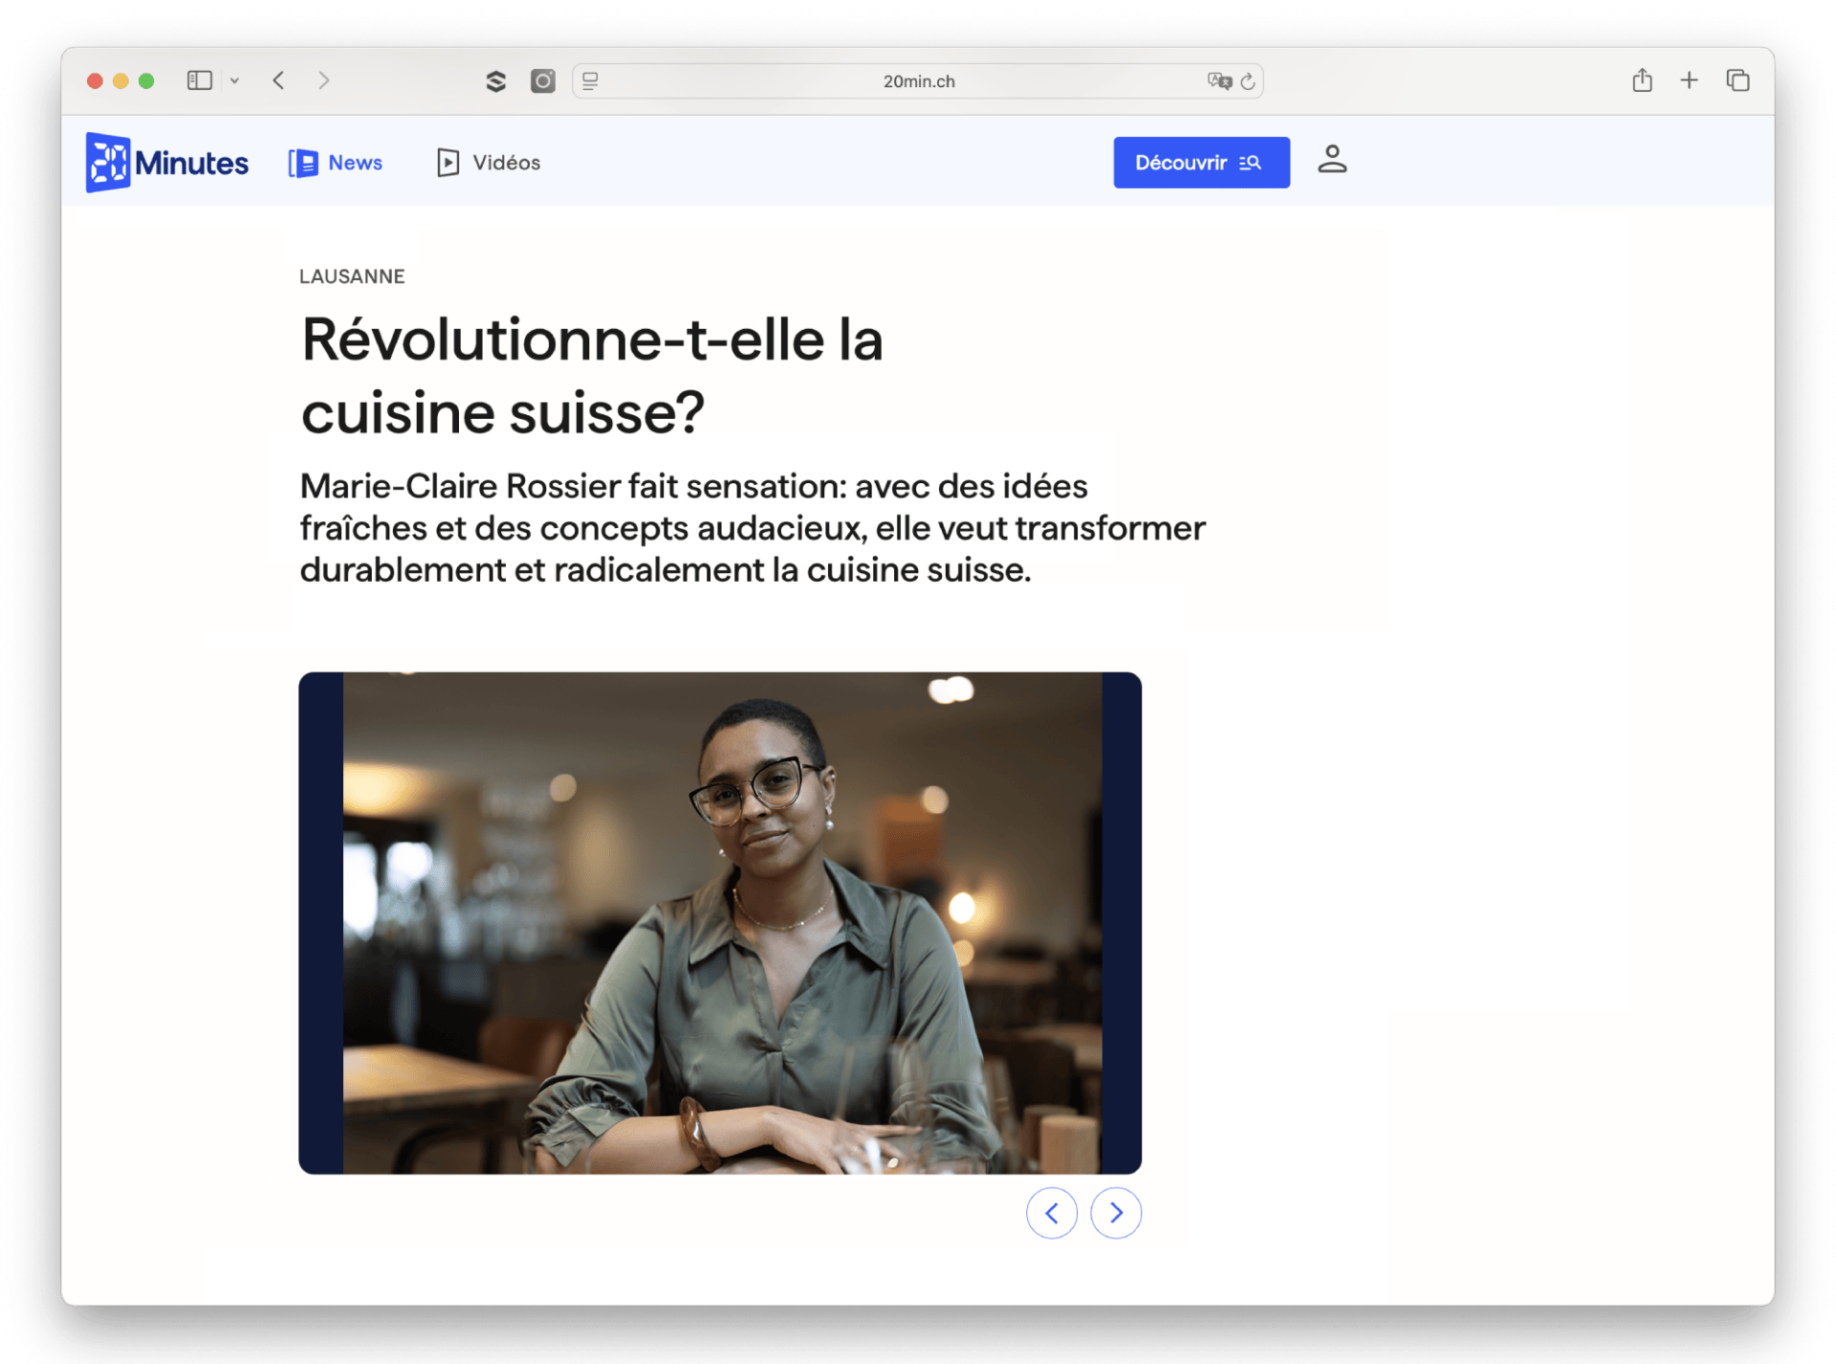Click the Découvrir button

tap(1200, 162)
